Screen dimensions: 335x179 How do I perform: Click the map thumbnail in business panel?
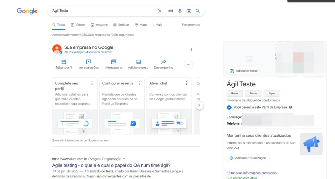click(x=300, y=59)
